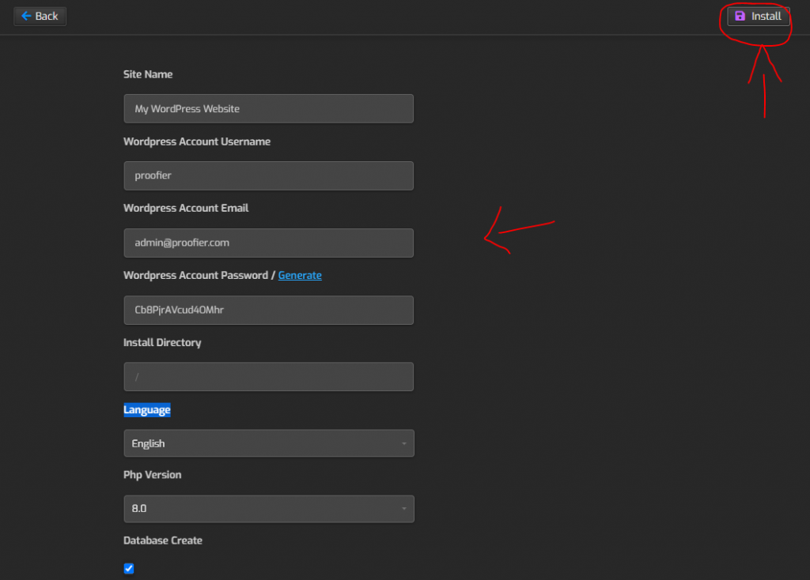The image size is (810, 580).
Task: Click the Wordpress Account Username field
Action: (x=269, y=175)
